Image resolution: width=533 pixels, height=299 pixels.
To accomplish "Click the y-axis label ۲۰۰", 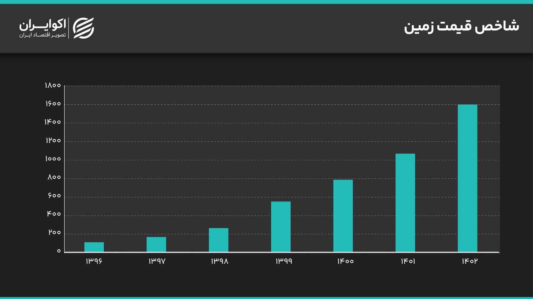I will (x=55, y=232).
